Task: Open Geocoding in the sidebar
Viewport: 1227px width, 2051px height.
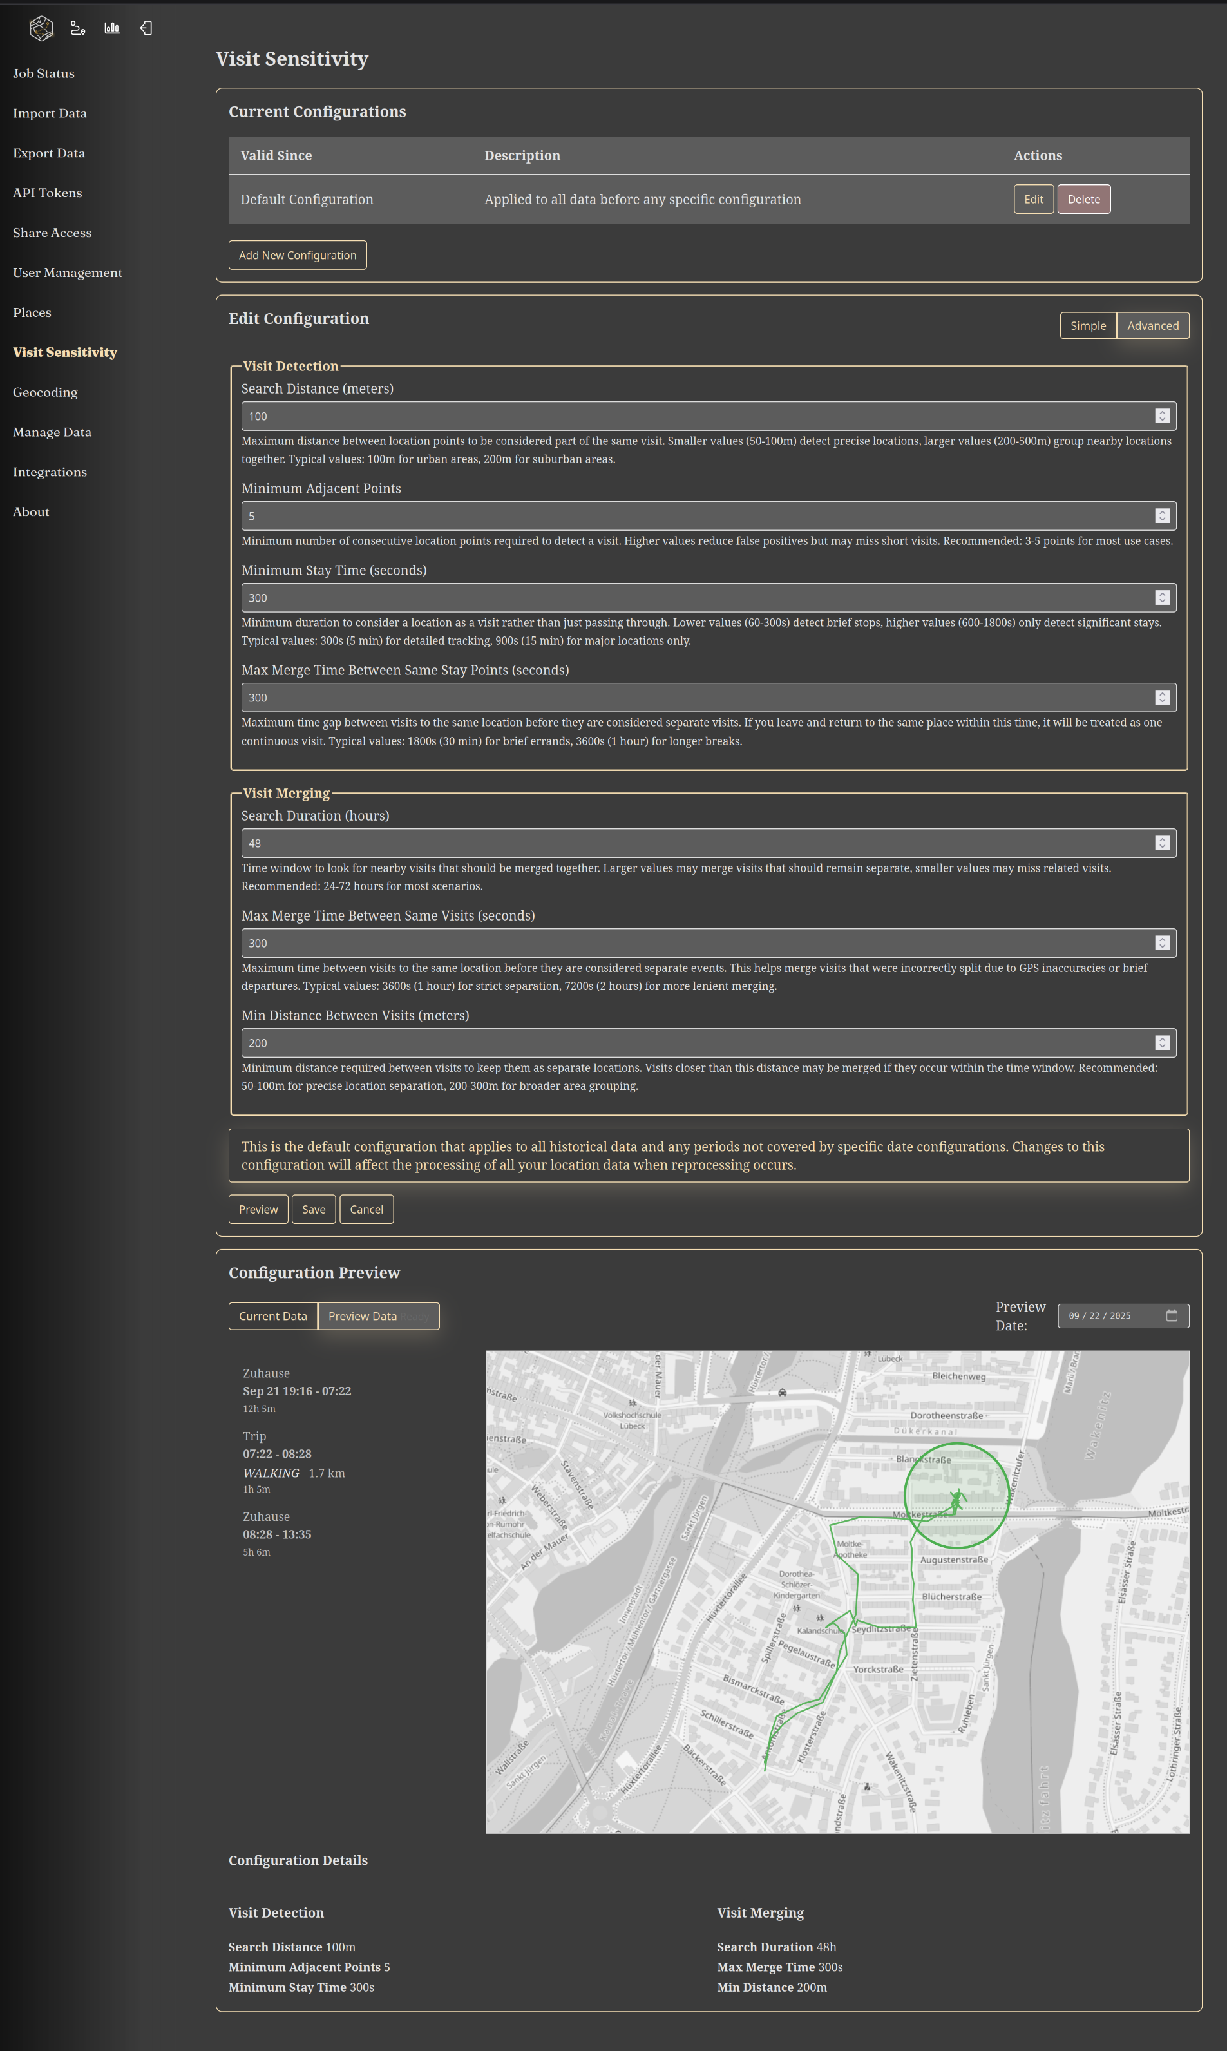Action: [x=46, y=393]
